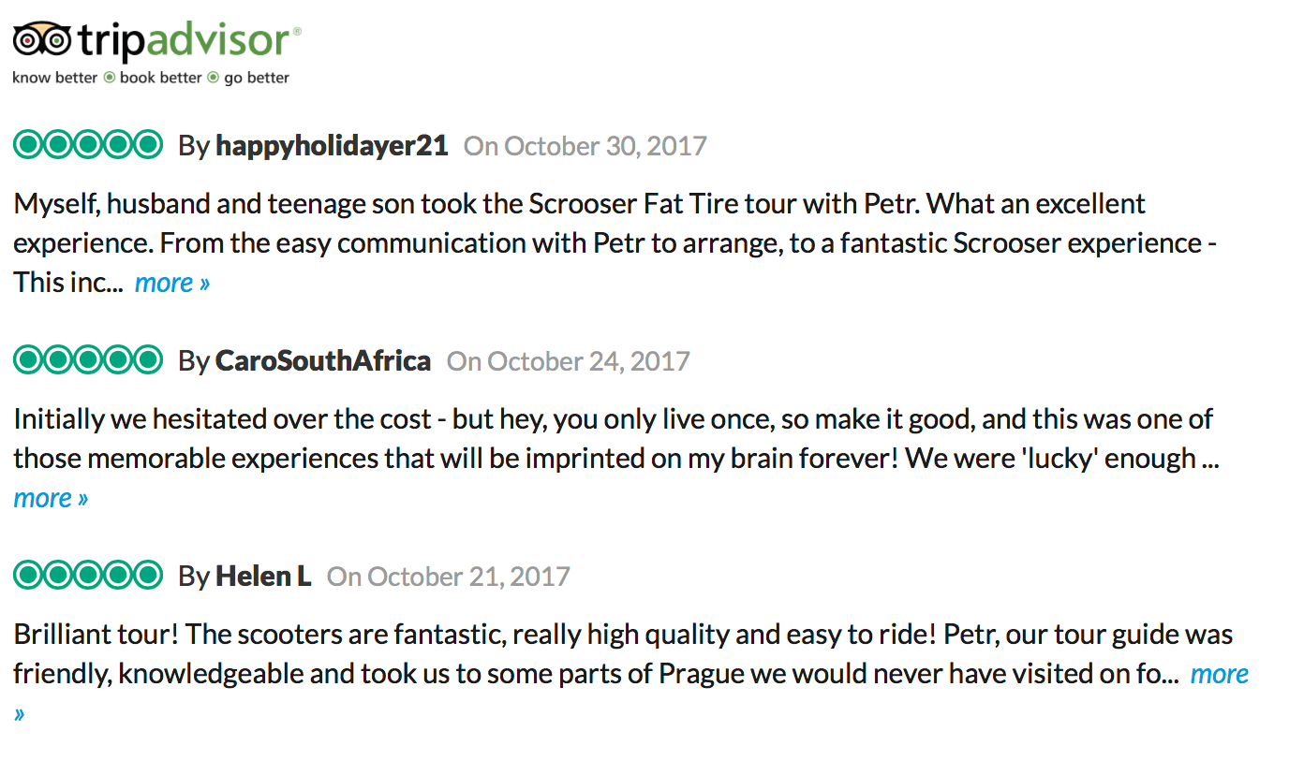Click the green dot before "go better"
1289x760 pixels.
[213, 78]
